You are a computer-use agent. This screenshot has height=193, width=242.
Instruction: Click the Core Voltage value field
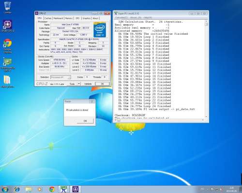coord(83,35)
